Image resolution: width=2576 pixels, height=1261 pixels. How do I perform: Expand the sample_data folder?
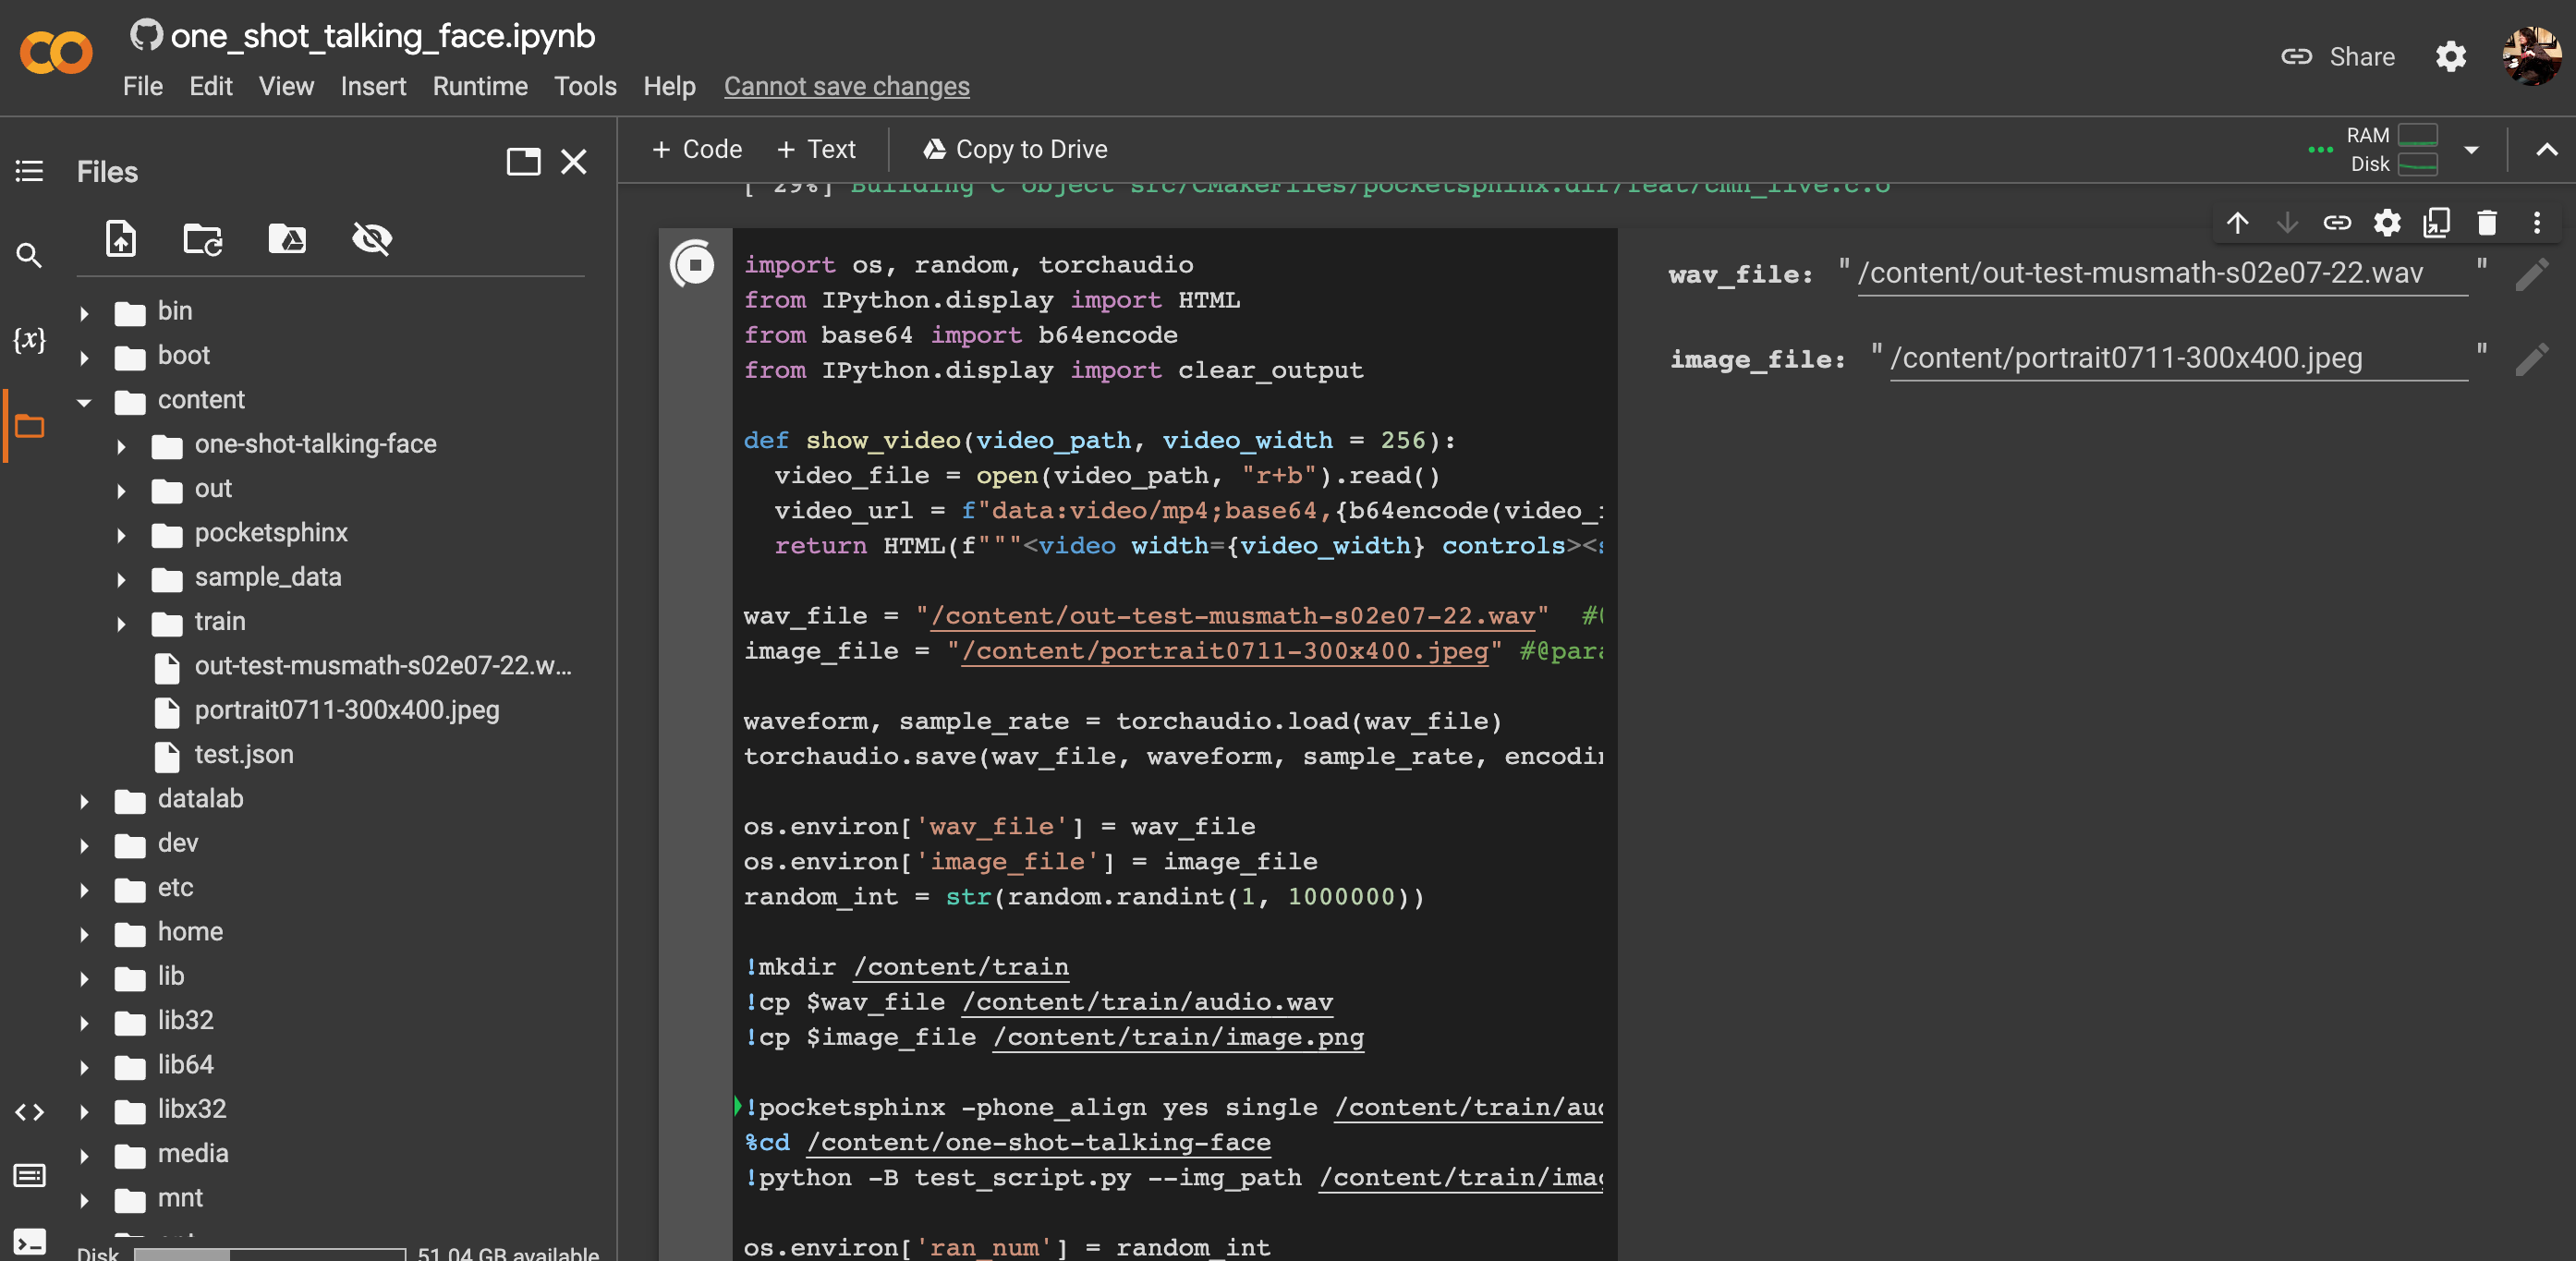click(121, 579)
